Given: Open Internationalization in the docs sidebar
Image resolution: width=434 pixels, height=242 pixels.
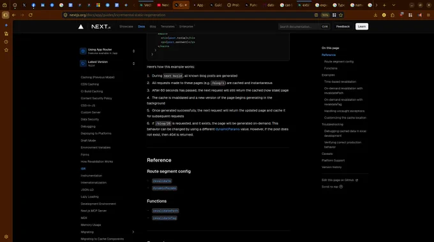Looking at the screenshot, I should [94, 183].
